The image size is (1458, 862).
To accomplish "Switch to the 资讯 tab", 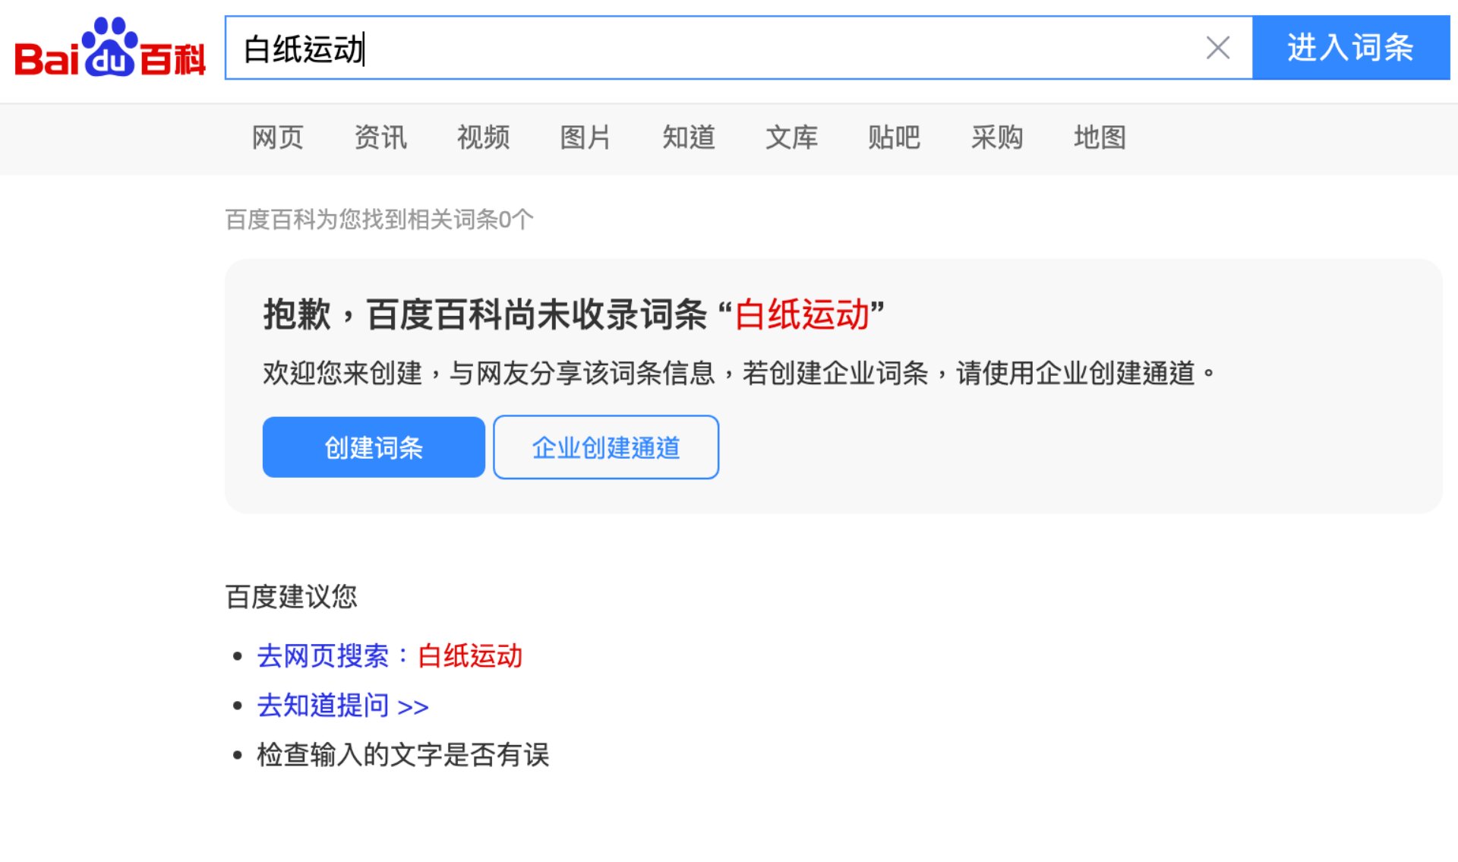I will 380,137.
